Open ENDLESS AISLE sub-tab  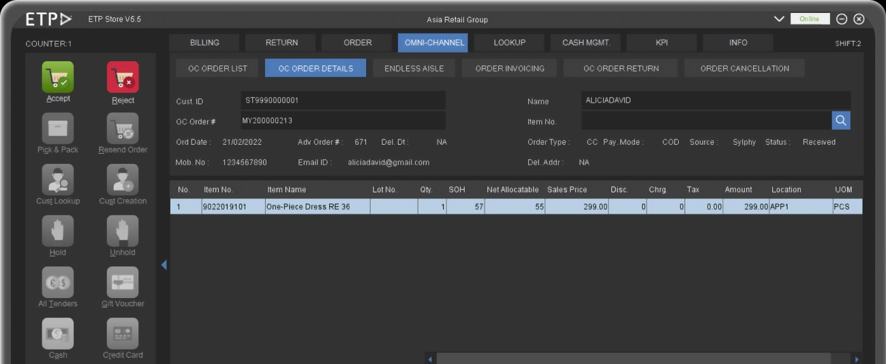point(414,68)
